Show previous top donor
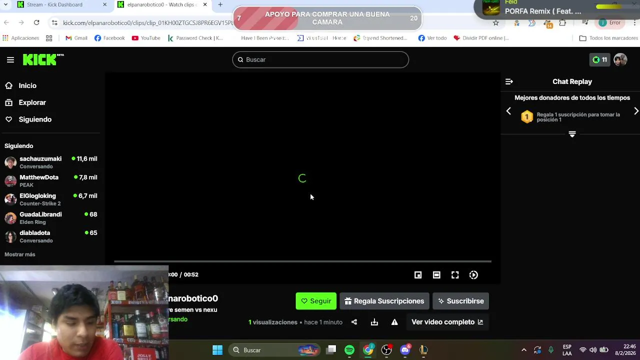 pos(508,111)
